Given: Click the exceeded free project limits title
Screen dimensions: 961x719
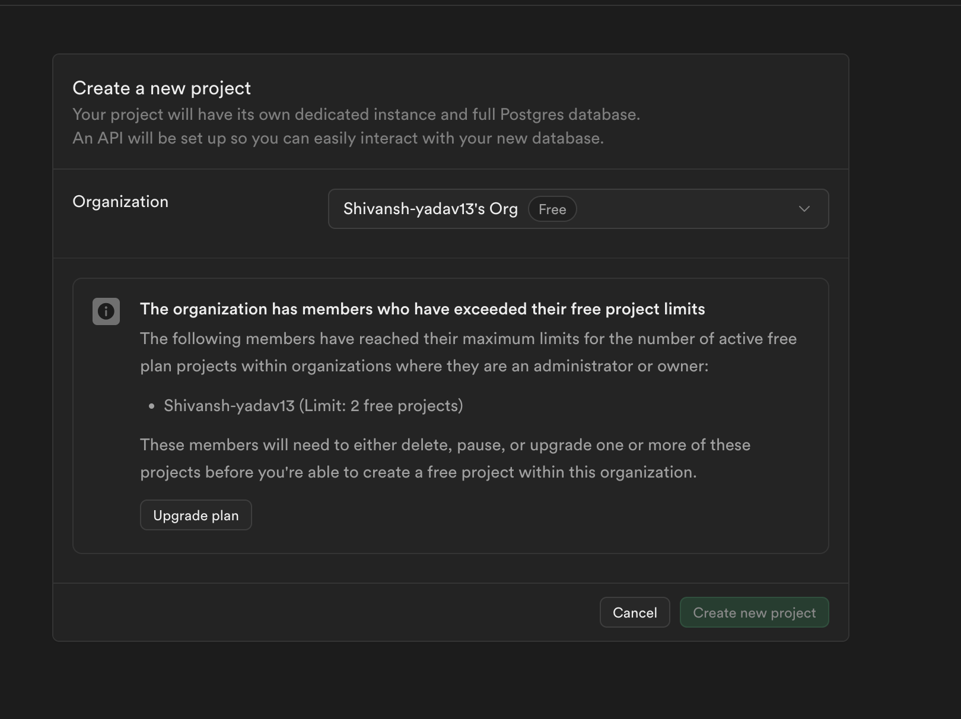Looking at the screenshot, I should (x=422, y=309).
